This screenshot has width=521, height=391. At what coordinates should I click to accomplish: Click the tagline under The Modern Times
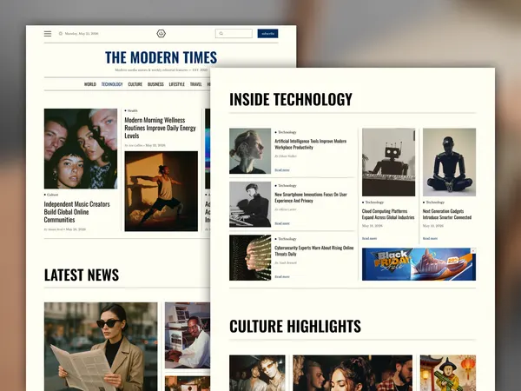(162, 70)
